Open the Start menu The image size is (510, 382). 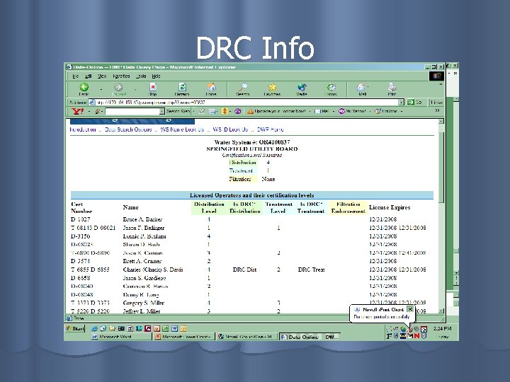pyautogui.click(x=75, y=328)
